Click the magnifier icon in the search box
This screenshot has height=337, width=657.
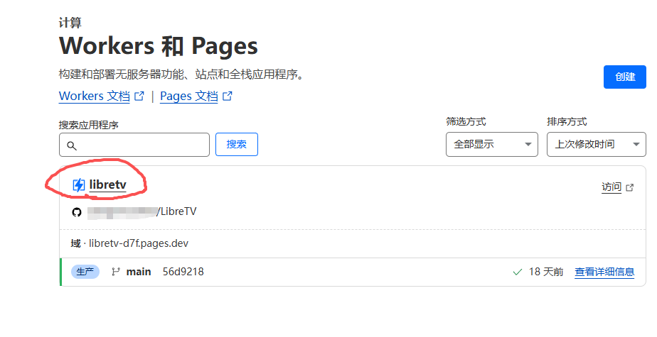pos(72,145)
